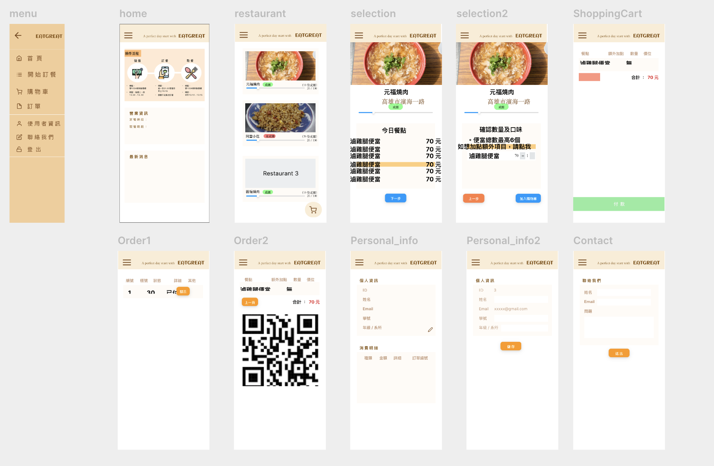The height and width of the screenshot is (466, 714).
Task: Open the hamburger menu in the Personal_info2 frame
Action: [476, 262]
